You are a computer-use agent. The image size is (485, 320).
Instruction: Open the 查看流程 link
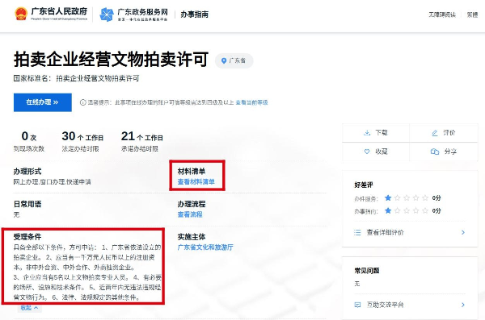pos(190,214)
